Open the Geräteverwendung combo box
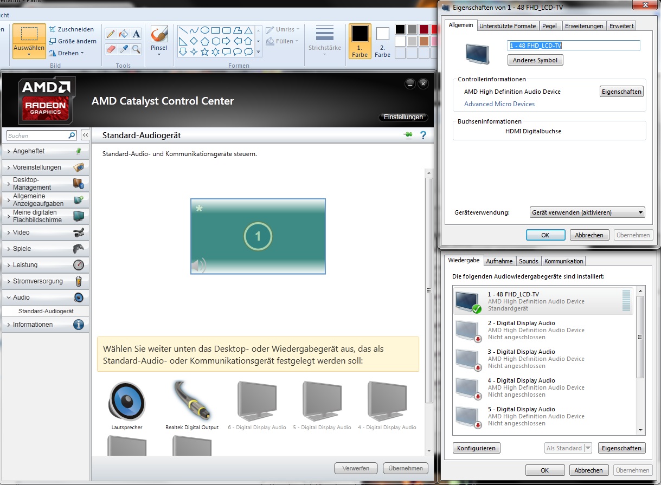This screenshot has height=485, width=661. click(587, 212)
